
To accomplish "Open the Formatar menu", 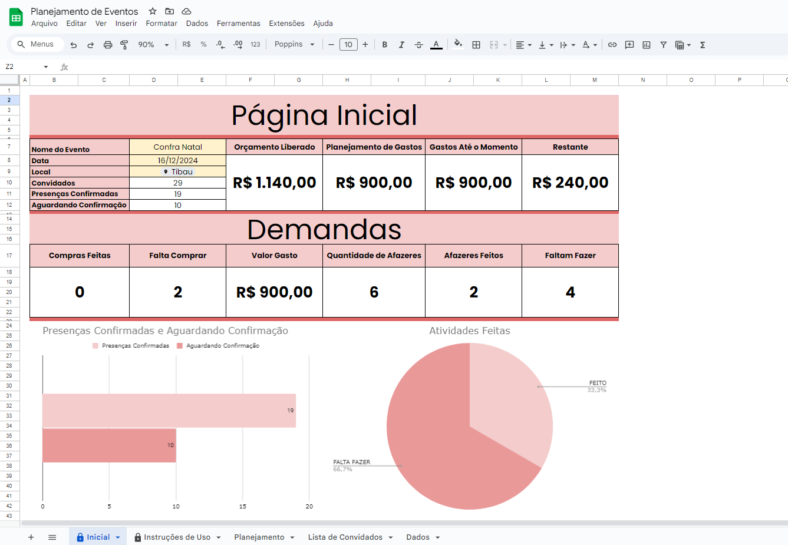I will tap(161, 24).
